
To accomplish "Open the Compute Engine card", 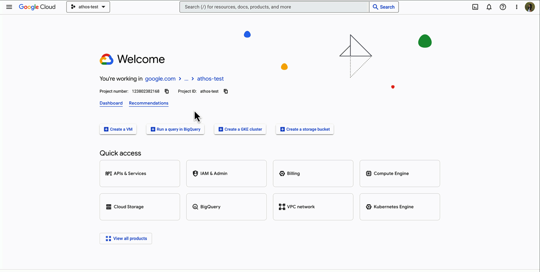I will pos(400,174).
